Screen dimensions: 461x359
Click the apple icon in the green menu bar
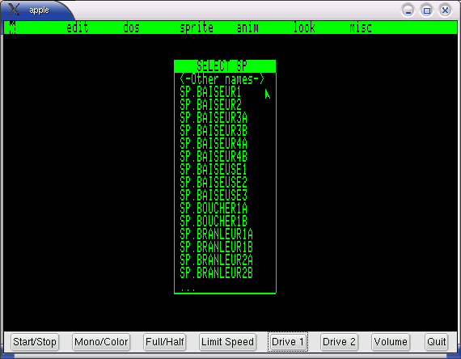click(x=12, y=27)
